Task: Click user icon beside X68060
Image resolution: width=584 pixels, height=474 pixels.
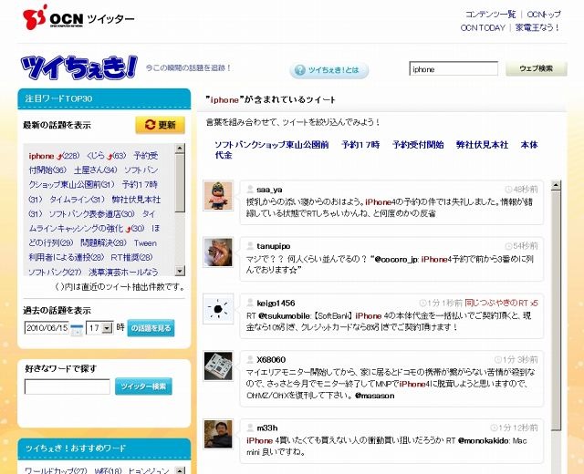Action: pyautogui.click(x=250, y=359)
